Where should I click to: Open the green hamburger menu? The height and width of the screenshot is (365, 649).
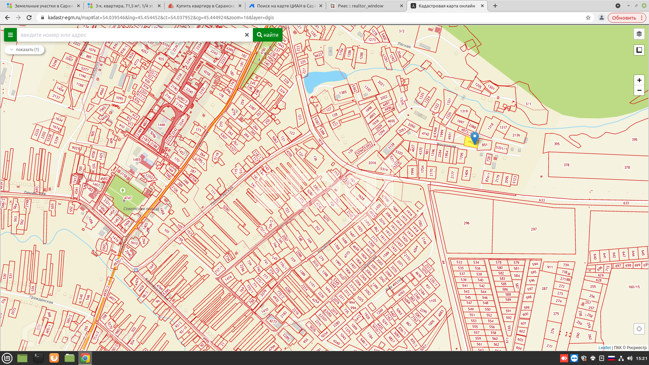coord(10,35)
